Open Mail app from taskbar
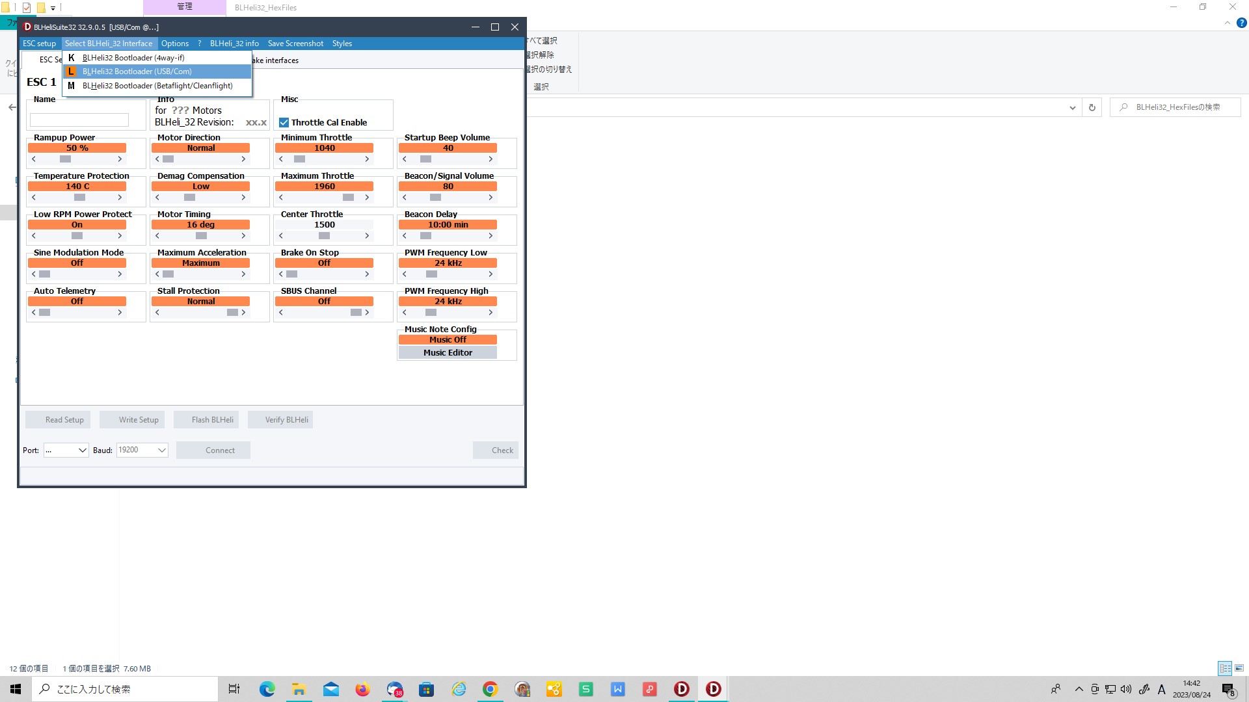Screen dimensions: 1249x702 [x=330, y=689]
